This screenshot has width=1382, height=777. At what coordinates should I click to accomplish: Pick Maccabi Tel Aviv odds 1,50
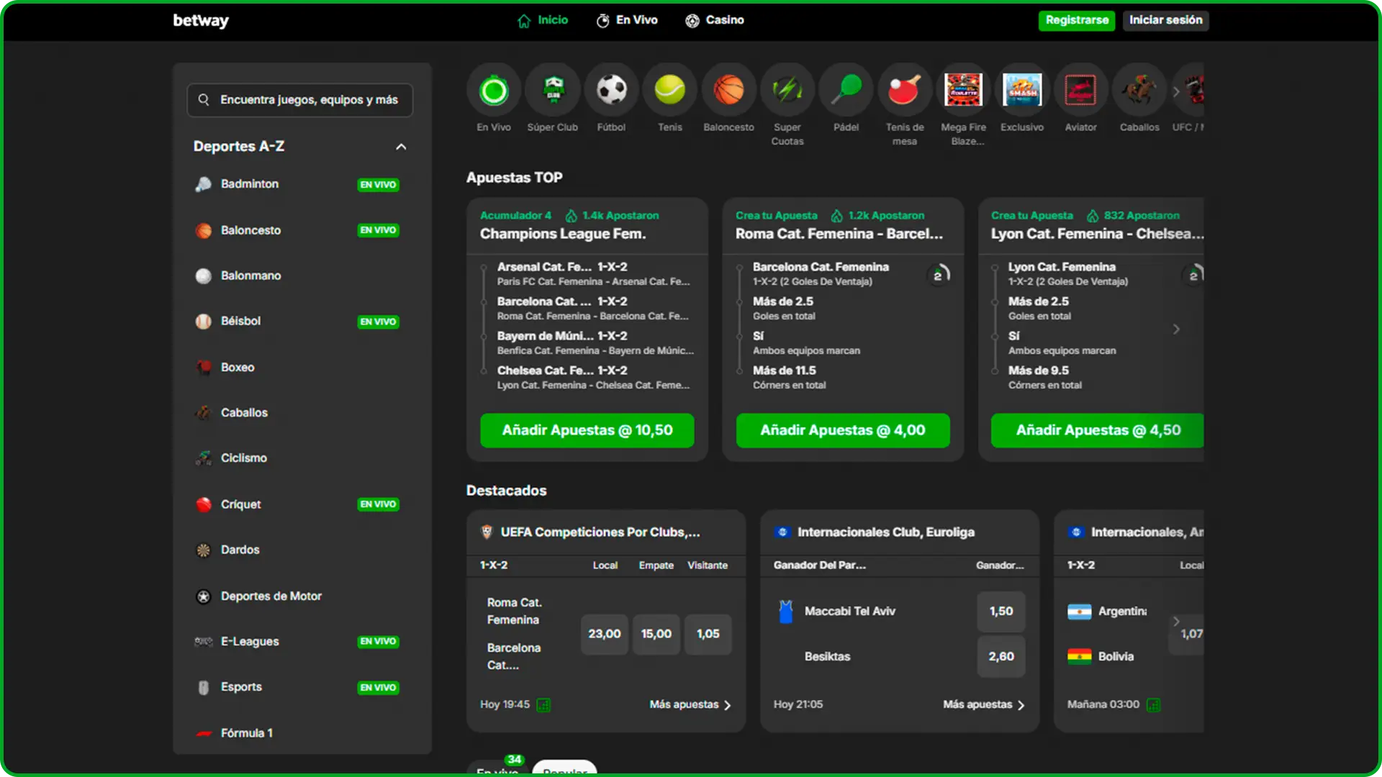coord(1001,611)
